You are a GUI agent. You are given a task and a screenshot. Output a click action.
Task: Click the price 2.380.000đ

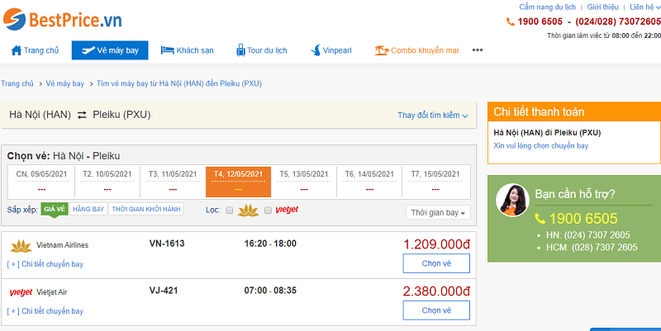click(437, 291)
